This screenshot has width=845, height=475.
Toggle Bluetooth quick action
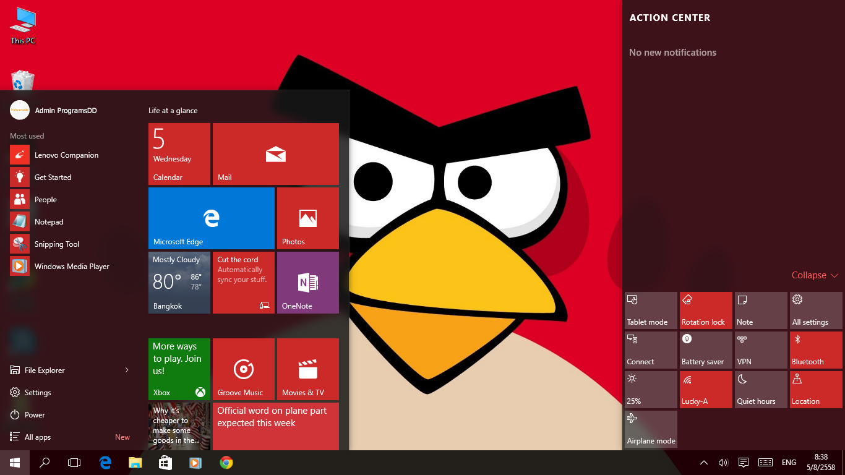pyautogui.click(x=815, y=349)
